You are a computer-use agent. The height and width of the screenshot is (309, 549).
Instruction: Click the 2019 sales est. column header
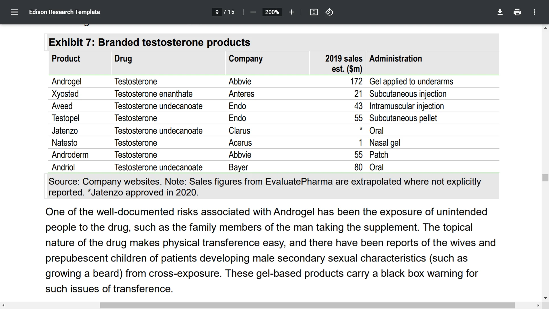pos(344,64)
